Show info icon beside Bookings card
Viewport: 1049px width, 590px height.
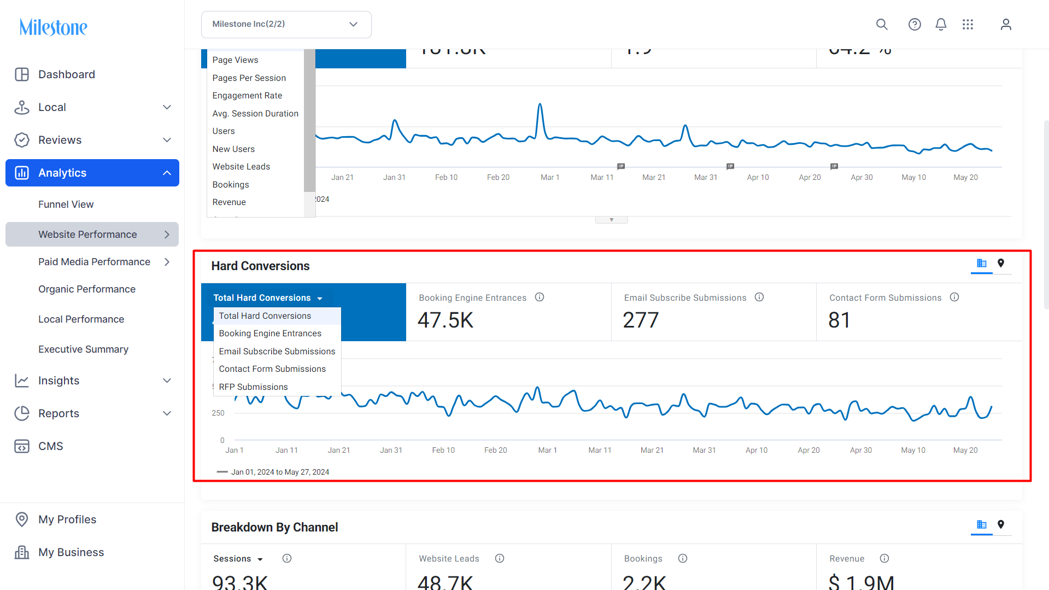pyautogui.click(x=683, y=558)
